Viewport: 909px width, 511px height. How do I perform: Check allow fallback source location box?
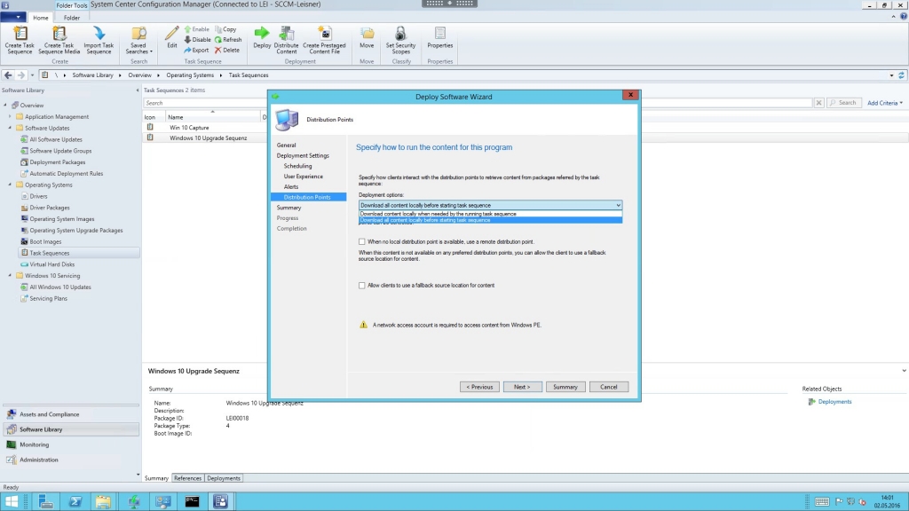(362, 285)
